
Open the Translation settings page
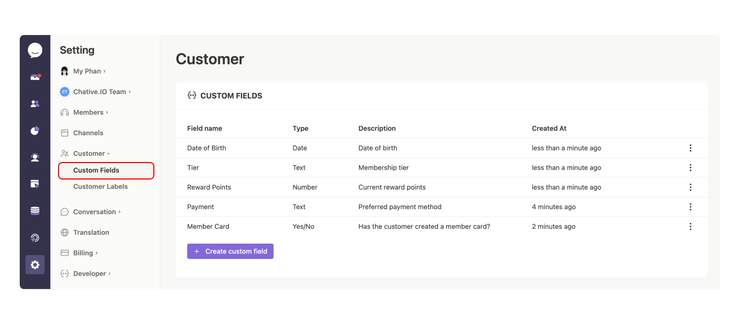90,232
